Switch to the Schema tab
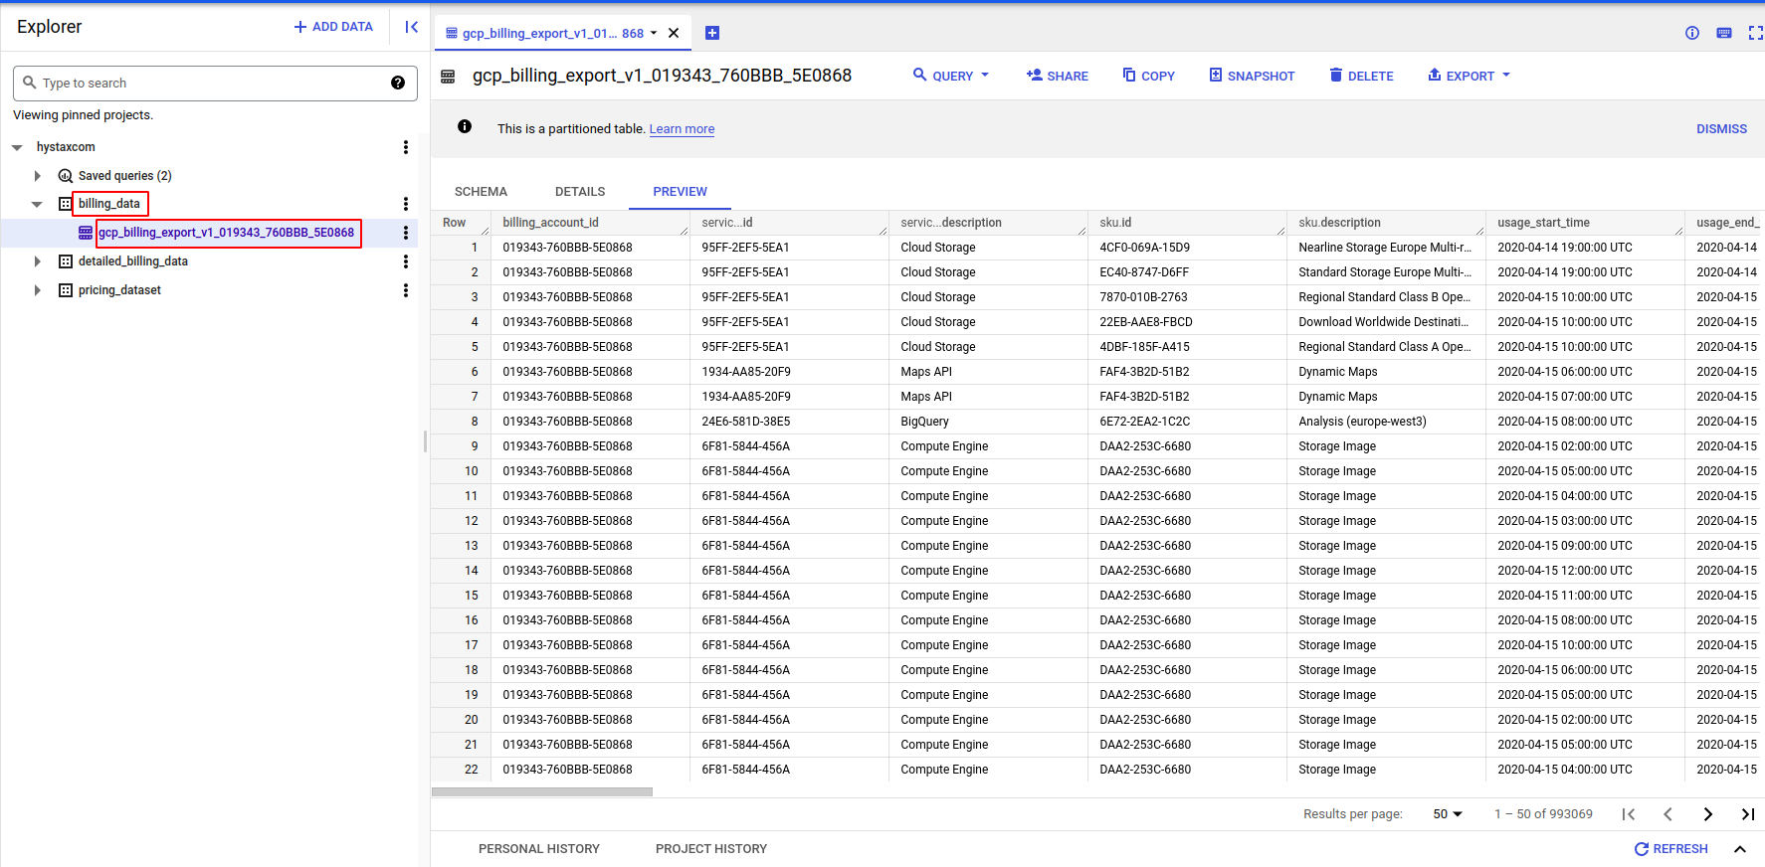The height and width of the screenshot is (867, 1765). [x=481, y=192]
